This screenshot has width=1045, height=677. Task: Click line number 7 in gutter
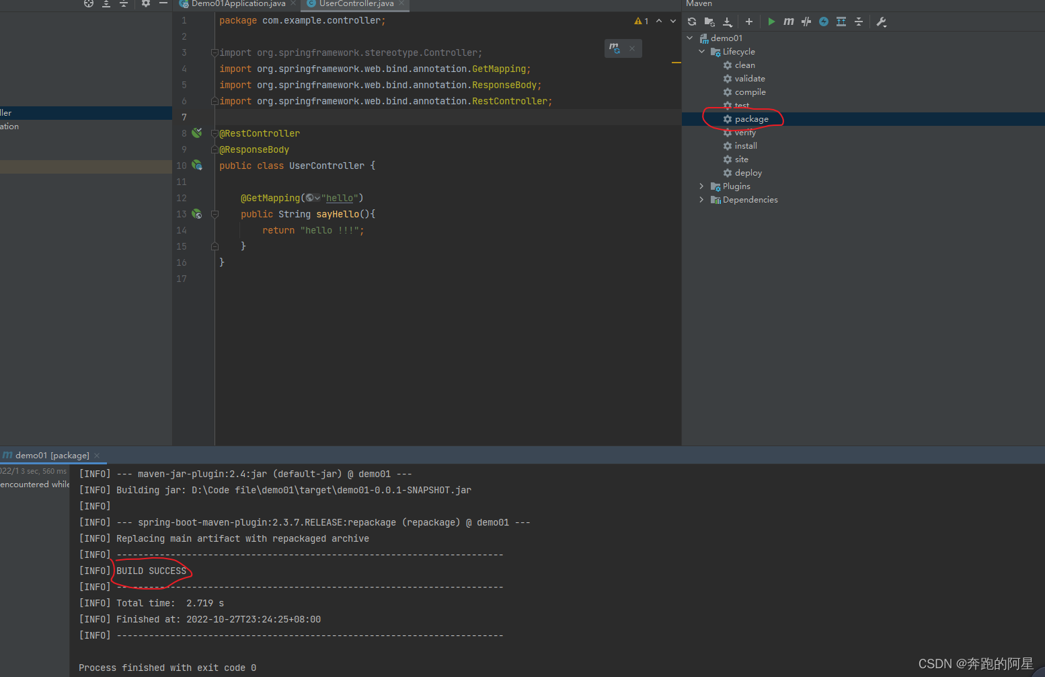(184, 117)
